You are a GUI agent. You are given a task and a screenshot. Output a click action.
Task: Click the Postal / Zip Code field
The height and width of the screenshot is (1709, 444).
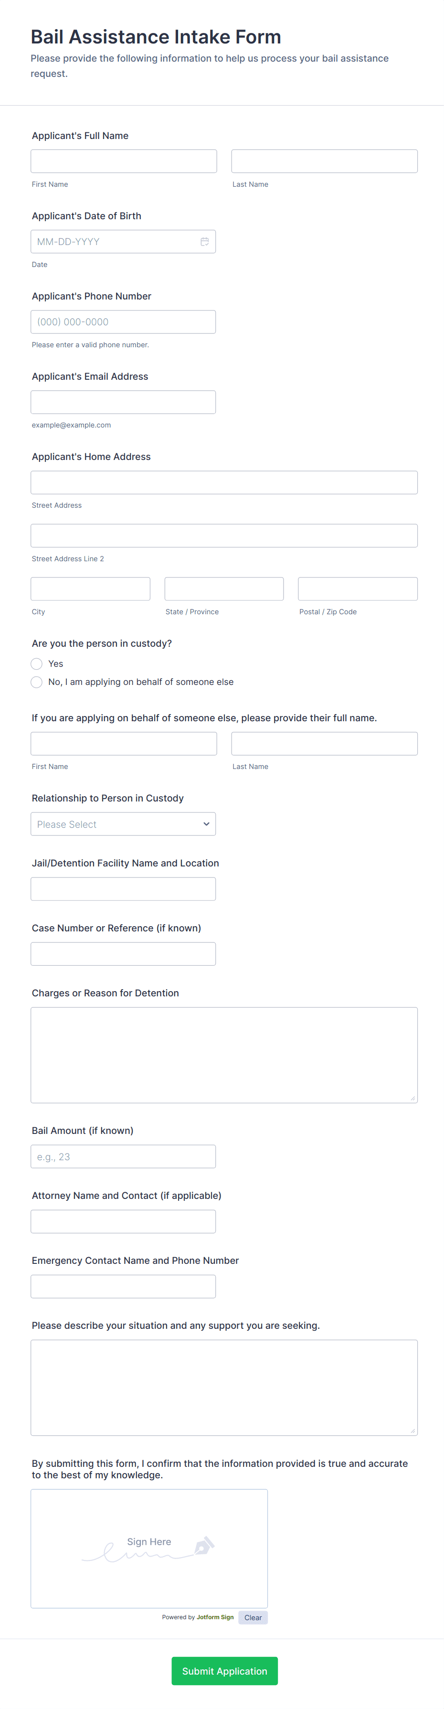[357, 588]
